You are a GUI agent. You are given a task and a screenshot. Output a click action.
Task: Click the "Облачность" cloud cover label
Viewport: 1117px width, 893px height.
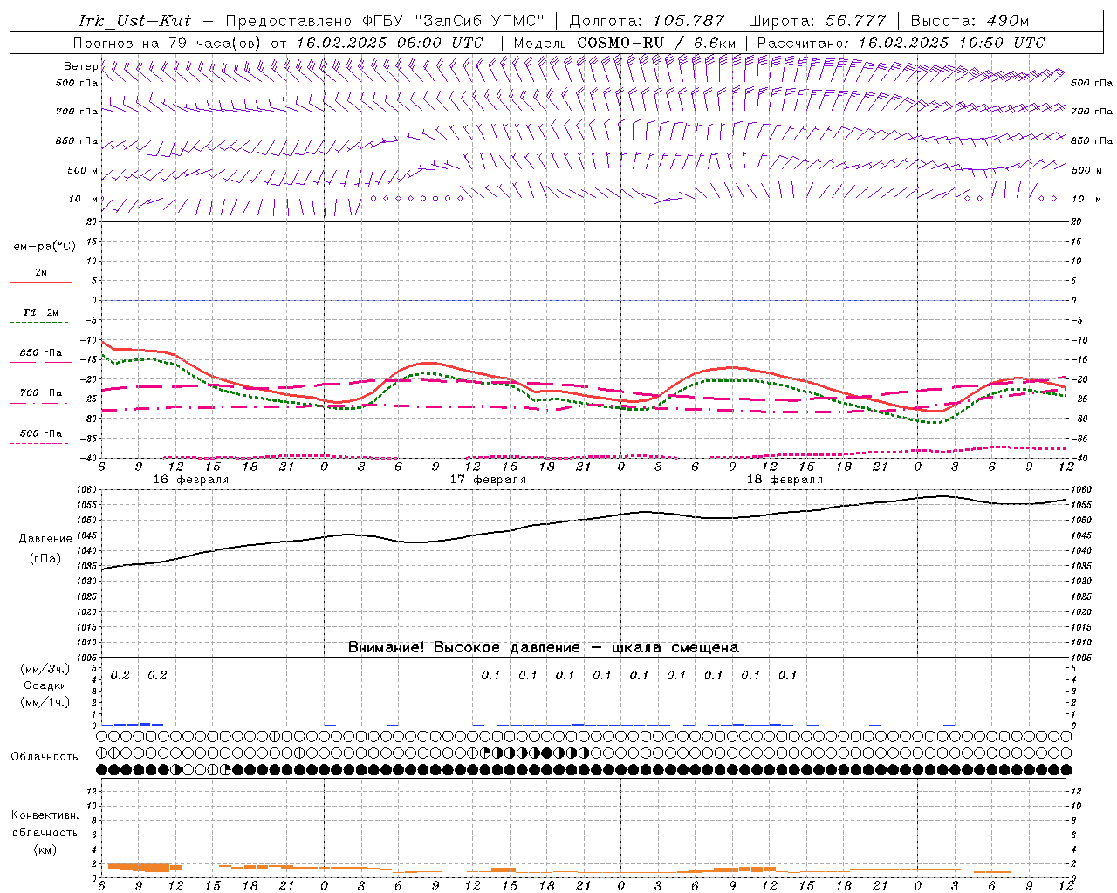click(45, 757)
